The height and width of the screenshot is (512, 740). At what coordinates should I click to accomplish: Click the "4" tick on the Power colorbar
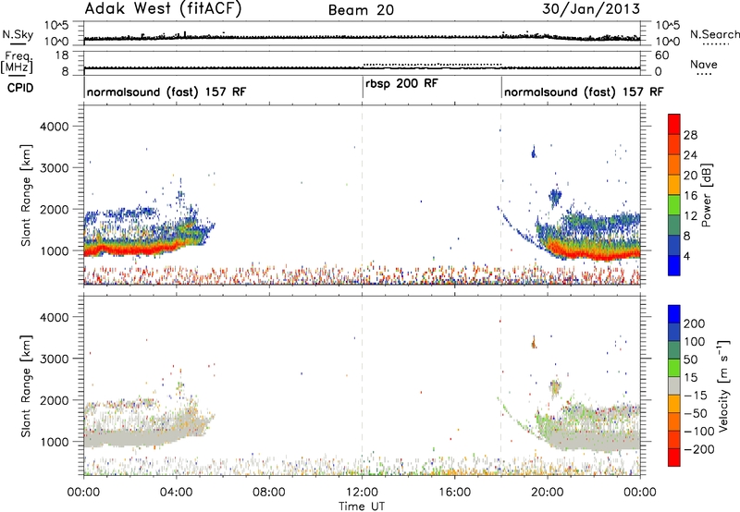pos(687,256)
